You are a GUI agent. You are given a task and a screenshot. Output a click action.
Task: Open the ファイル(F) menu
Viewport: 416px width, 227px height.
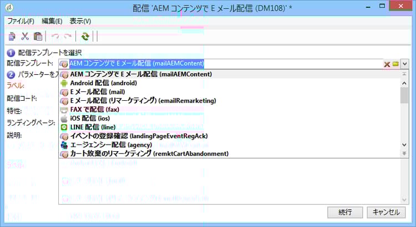click(x=21, y=21)
